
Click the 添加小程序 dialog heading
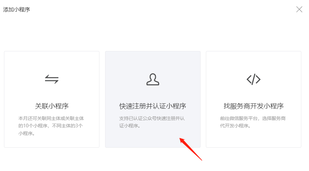pyautogui.click(x=17, y=9)
